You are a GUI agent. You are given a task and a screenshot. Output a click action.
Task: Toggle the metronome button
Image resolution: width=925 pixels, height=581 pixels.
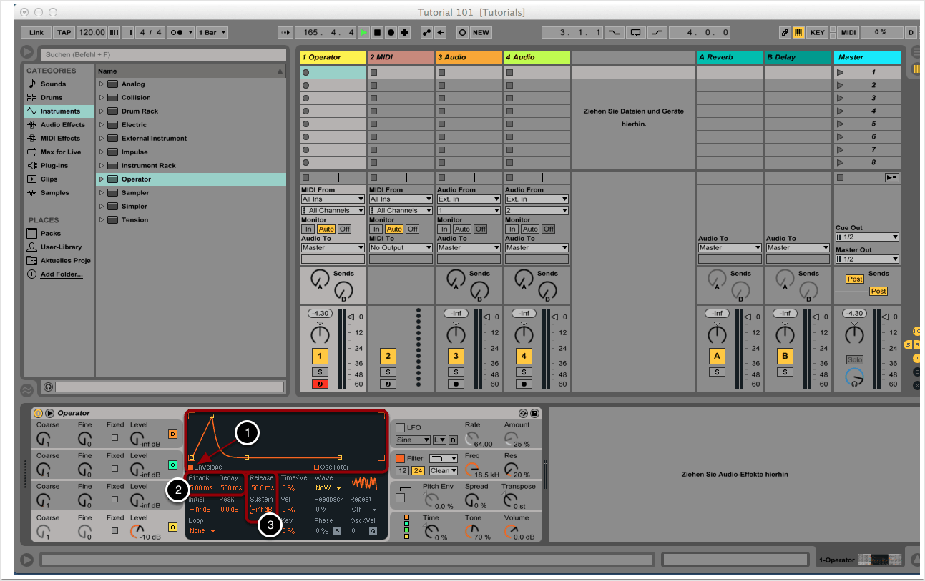click(178, 32)
